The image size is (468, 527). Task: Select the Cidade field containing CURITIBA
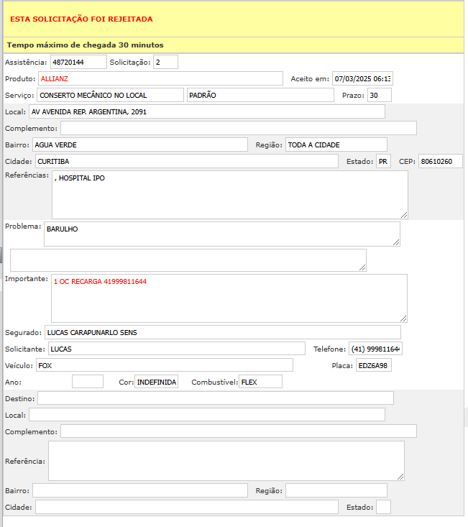[185, 161]
